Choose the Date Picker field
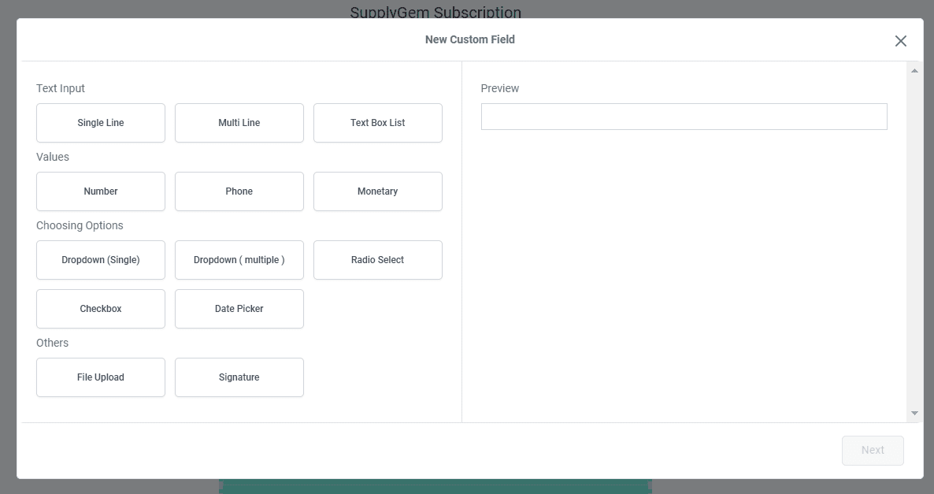This screenshot has height=494, width=934. (239, 309)
